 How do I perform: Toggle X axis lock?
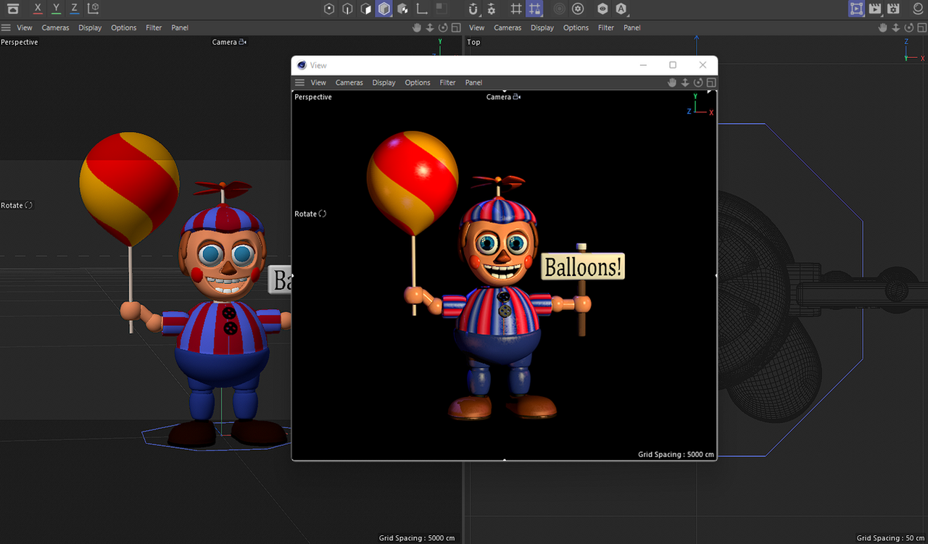[x=38, y=9]
